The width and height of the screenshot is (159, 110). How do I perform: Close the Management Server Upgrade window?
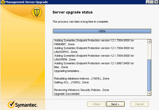coord(156,2)
